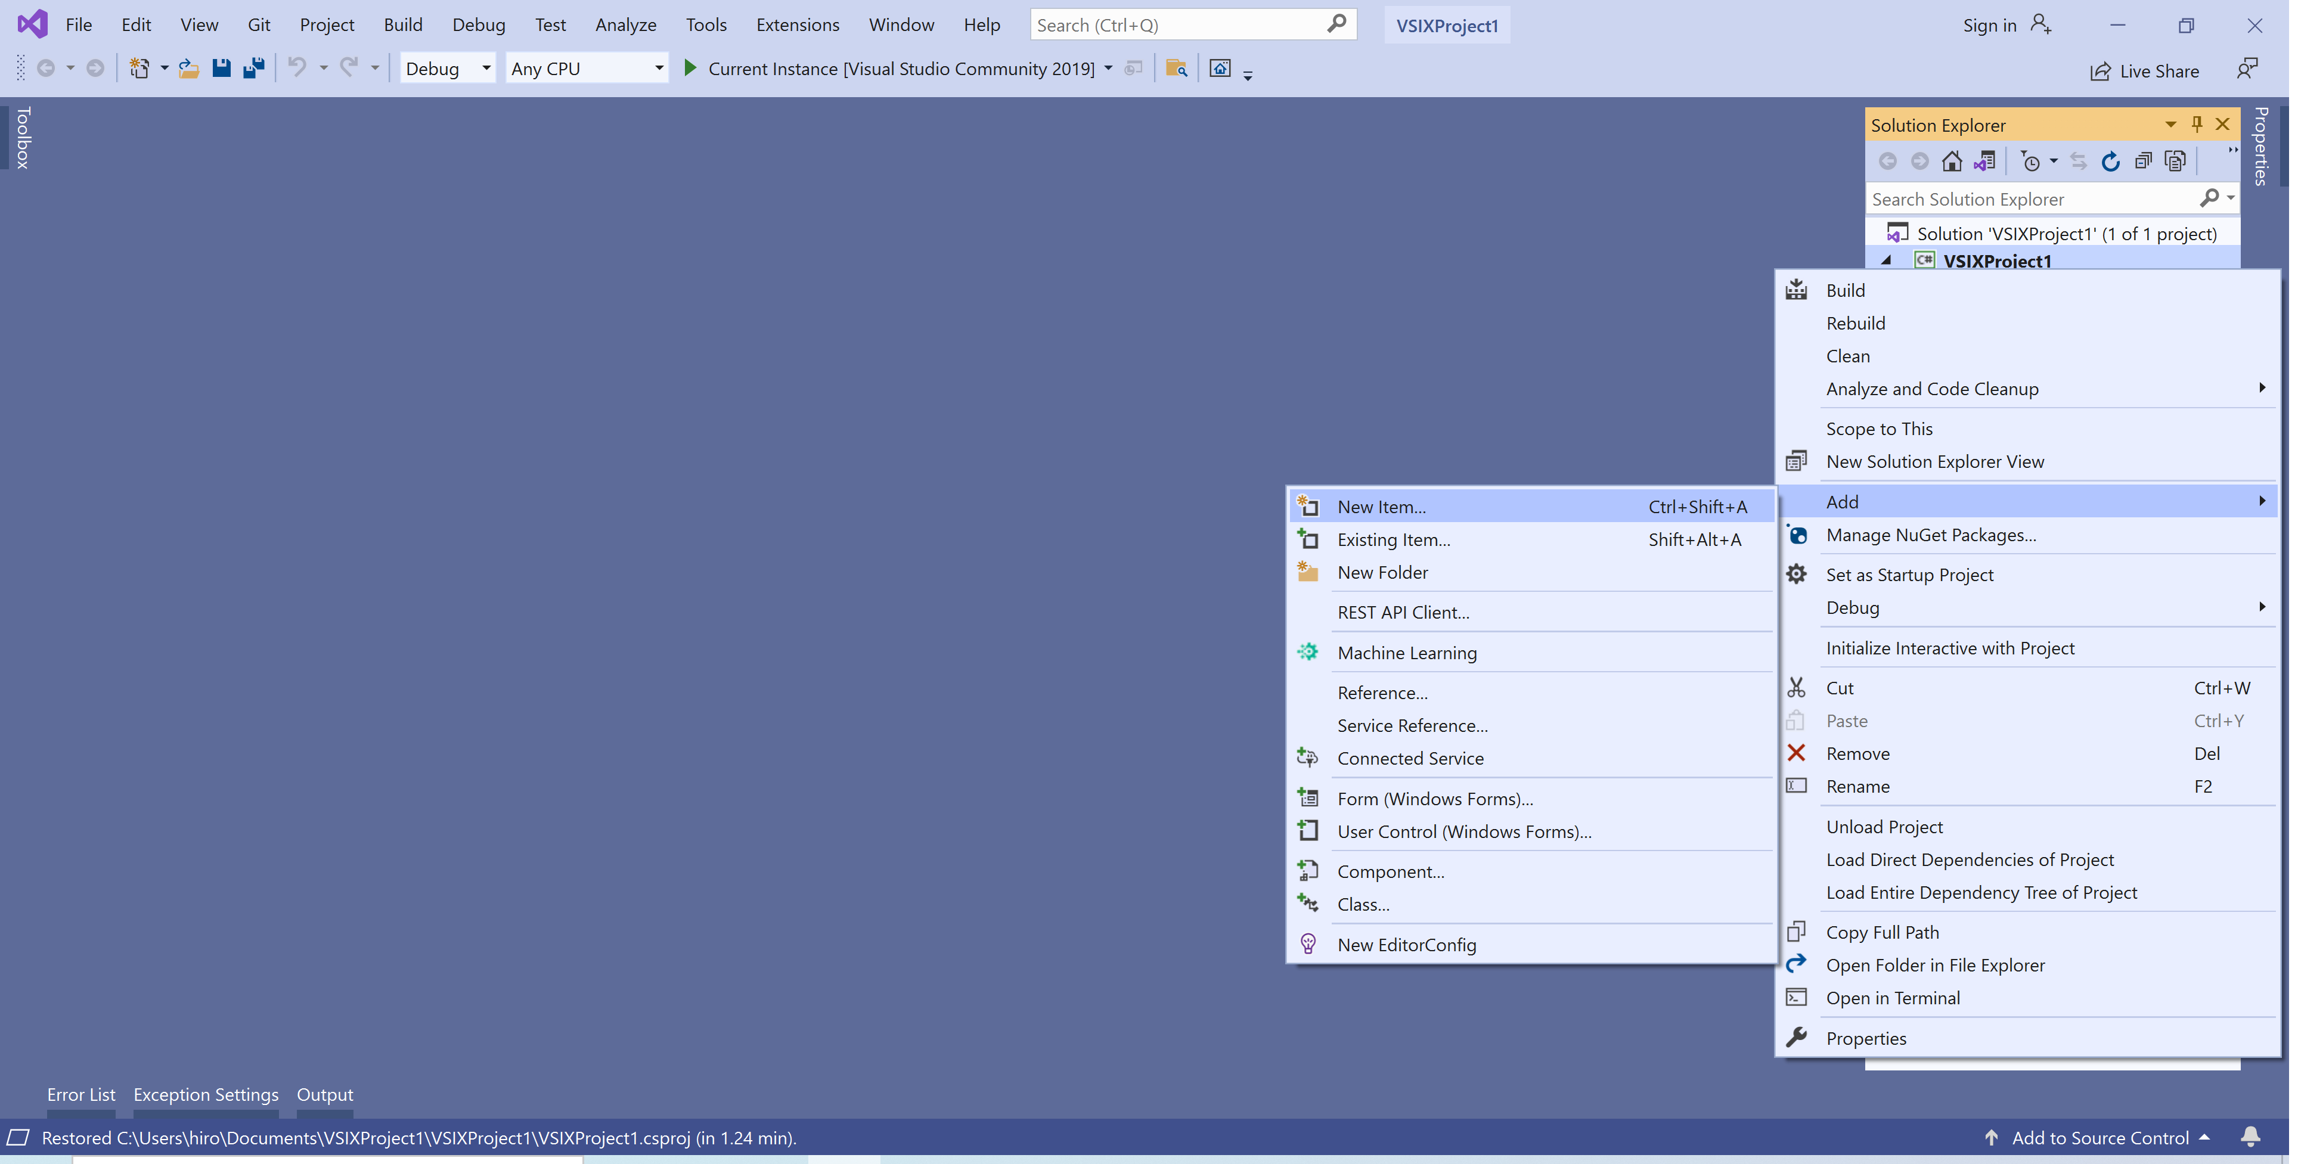Click the Refresh icon in Solution Explorer

point(2110,162)
